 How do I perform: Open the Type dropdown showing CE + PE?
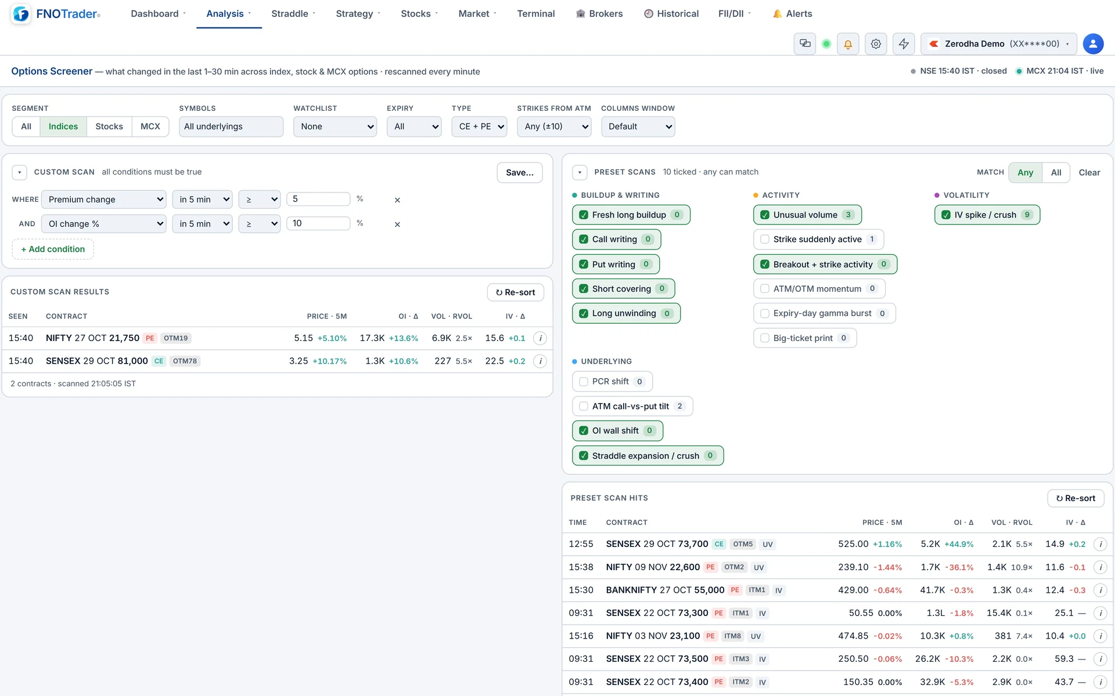479,126
